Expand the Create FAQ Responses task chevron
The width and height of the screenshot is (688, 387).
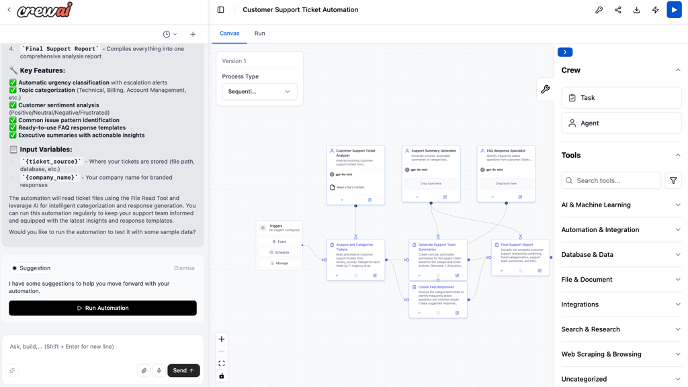point(419,313)
